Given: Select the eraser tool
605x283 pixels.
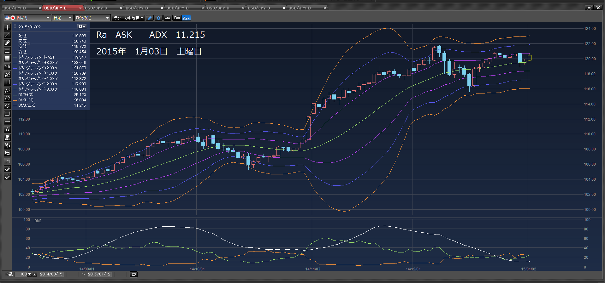Looking at the screenshot, I should click(x=7, y=169).
